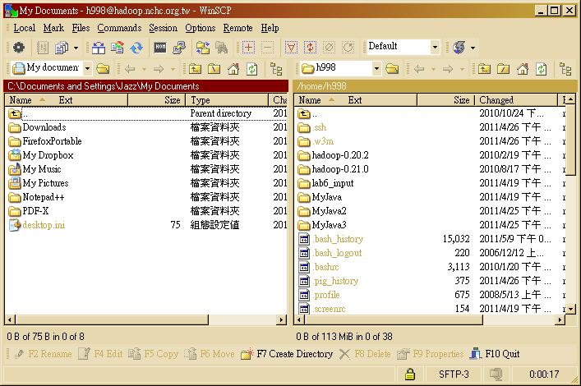The width and height of the screenshot is (581, 386).
Task: Expand remote forward history dropdown arrow
Action: click(x=462, y=69)
